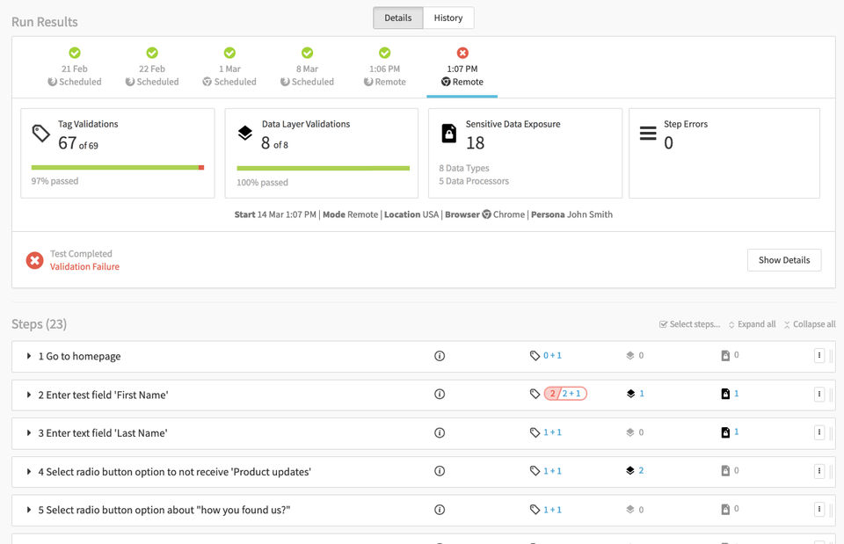Click info icon for 'how you found us?' step
The image size is (844, 544).
coord(440,510)
